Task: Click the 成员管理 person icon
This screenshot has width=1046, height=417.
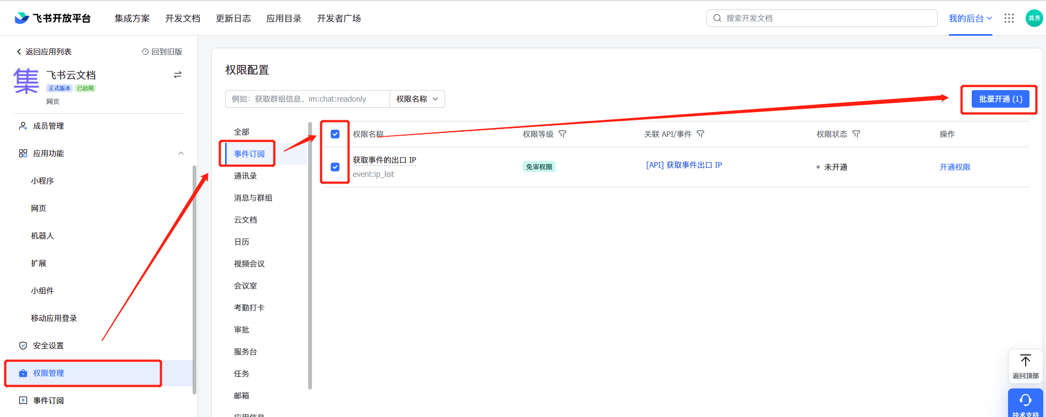Action: [x=23, y=126]
